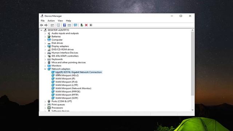
Task: Collapse the DESKTOP-A2MTP7O root node
Action: pyautogui.click(x=42, y=30)
